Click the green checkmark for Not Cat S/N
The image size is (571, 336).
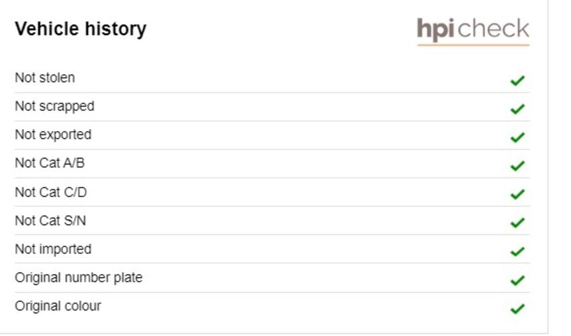tap(517, 222)
